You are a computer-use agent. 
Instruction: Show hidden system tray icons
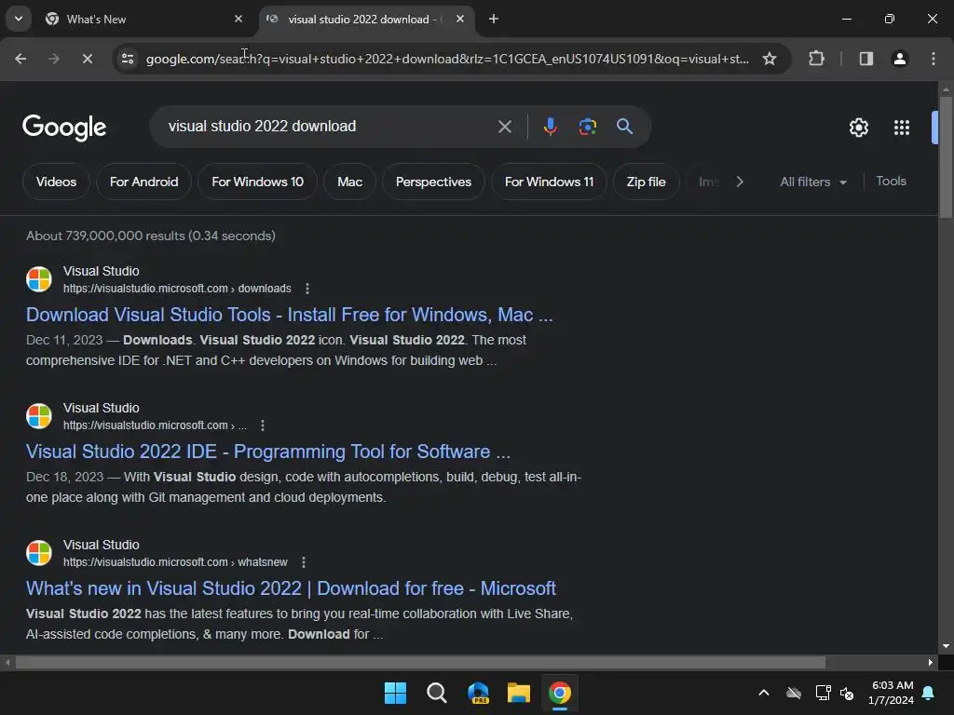point(764,693)
